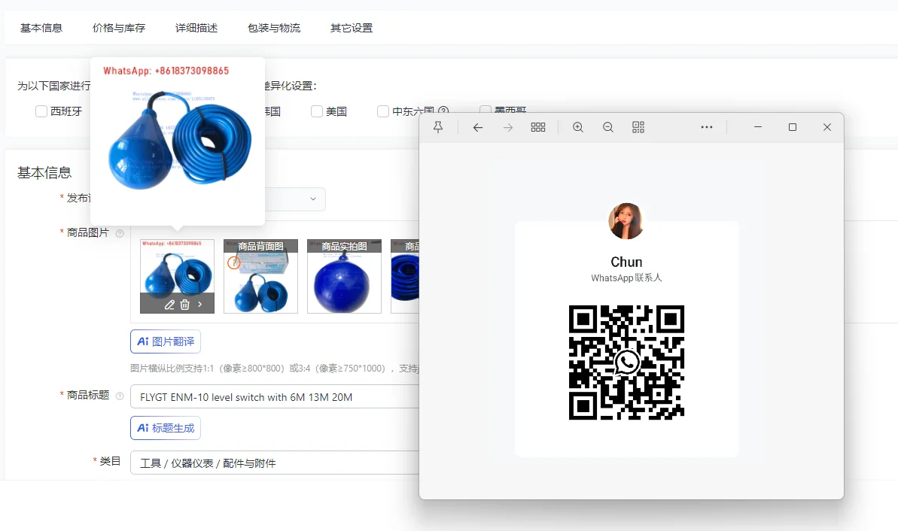
Task: Move first product image right with arrow
Action: point(200,305)
